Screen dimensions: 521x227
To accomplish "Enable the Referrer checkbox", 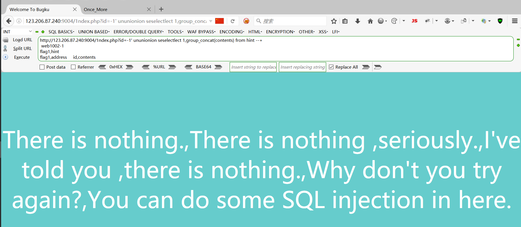I will [73, 67].
